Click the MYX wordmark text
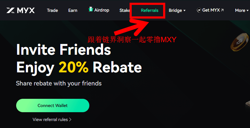 tap(26, 11)
